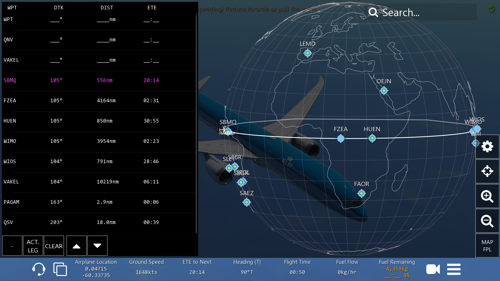Screen dimensions: 500x281
Task: Click the LEMD airport marker on globe
Action: point(308,53)
